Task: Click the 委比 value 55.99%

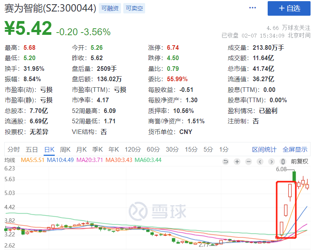Action: (x=177, y=79)
